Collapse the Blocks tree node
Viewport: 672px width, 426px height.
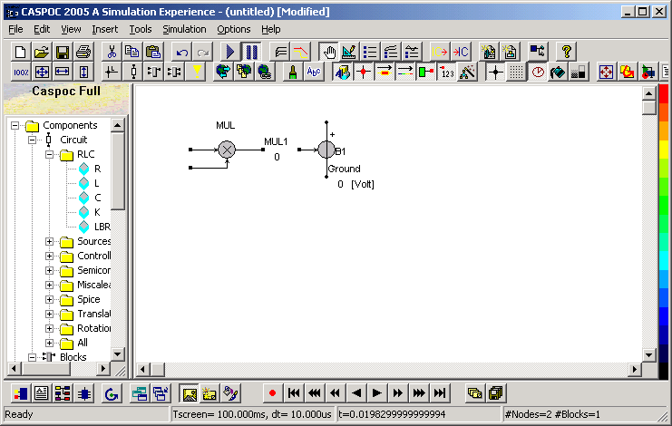click(x=32, y=357)
